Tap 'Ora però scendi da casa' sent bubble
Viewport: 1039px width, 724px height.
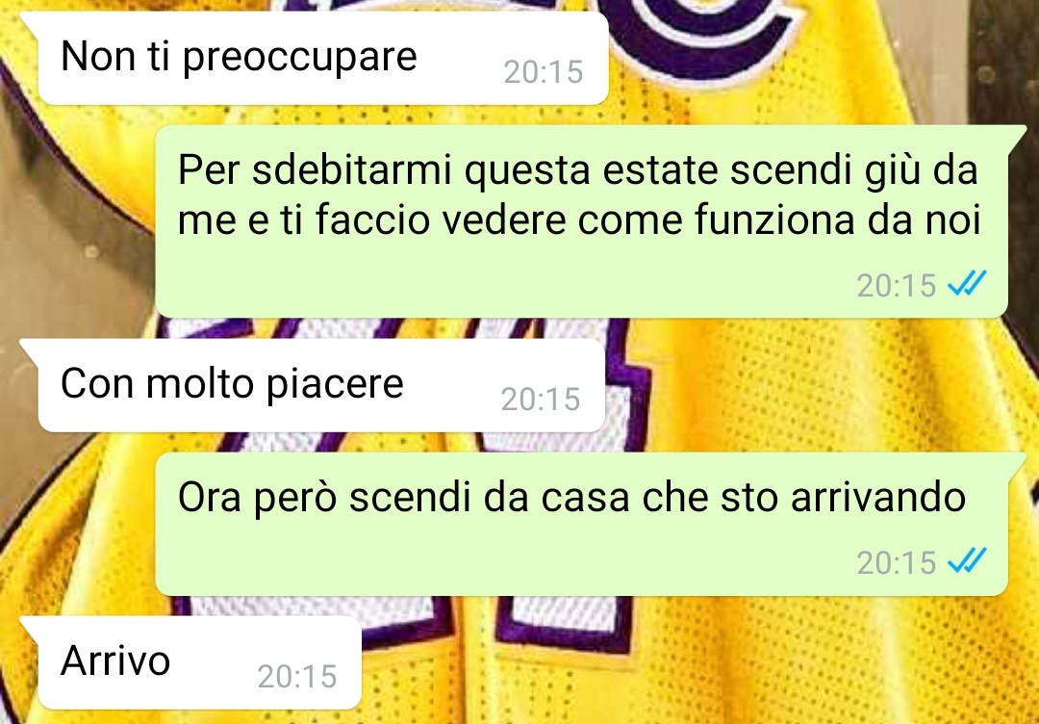pyautogui.click(x=582, y=525)
